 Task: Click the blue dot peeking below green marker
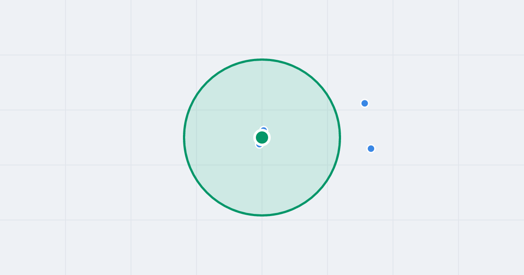coord(259,146)
